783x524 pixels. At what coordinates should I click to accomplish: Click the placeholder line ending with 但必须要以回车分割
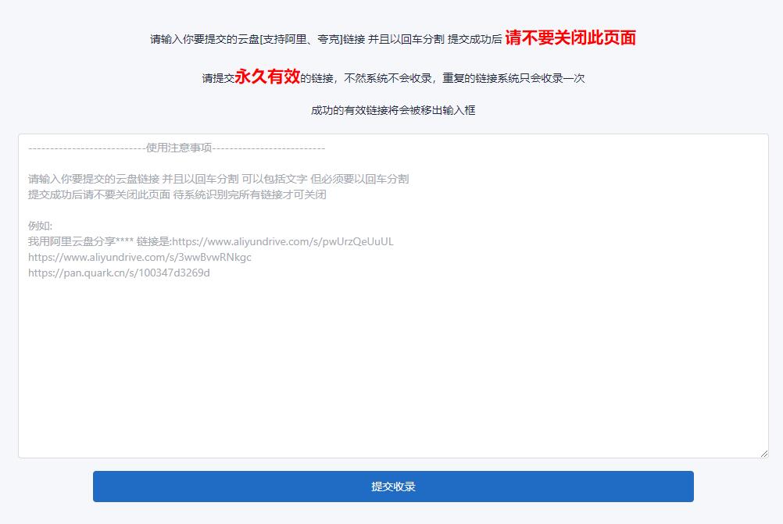click(218, 179)
